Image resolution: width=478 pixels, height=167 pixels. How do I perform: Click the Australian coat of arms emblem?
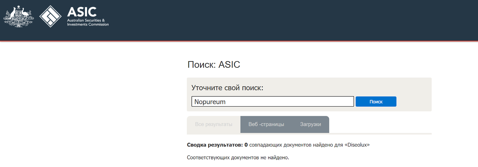(19, 16)
